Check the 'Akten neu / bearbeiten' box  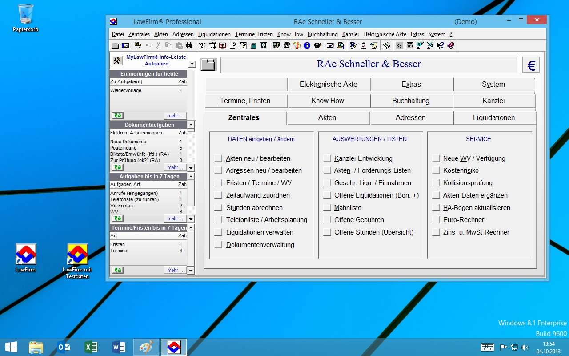pyautogui.click(x=218, y=158)
